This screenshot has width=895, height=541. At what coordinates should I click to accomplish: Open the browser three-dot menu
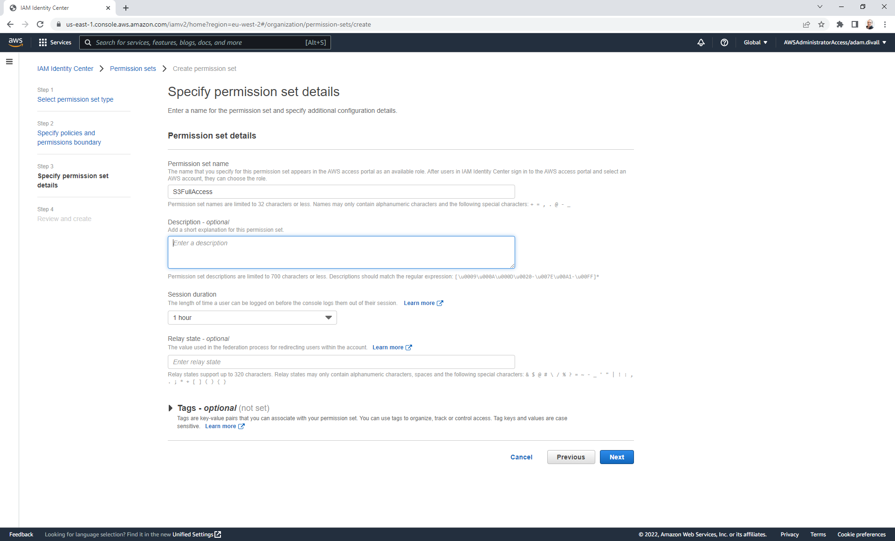click(x=885, y=24)
